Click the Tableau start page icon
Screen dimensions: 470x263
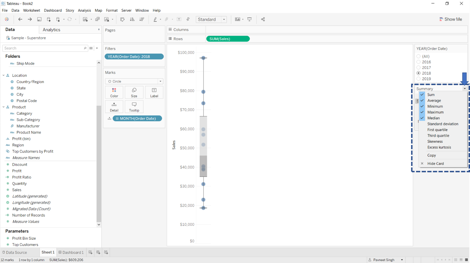pyautogui.click(x=7, y=19)
